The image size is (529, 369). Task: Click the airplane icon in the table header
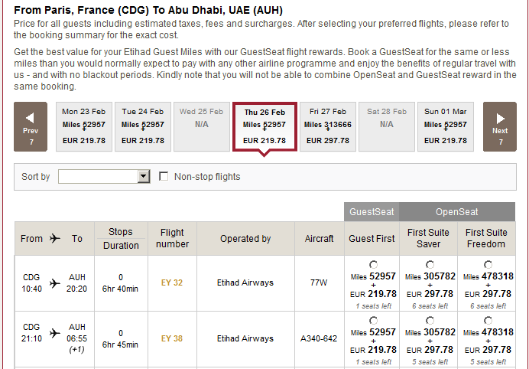point(54,239)
